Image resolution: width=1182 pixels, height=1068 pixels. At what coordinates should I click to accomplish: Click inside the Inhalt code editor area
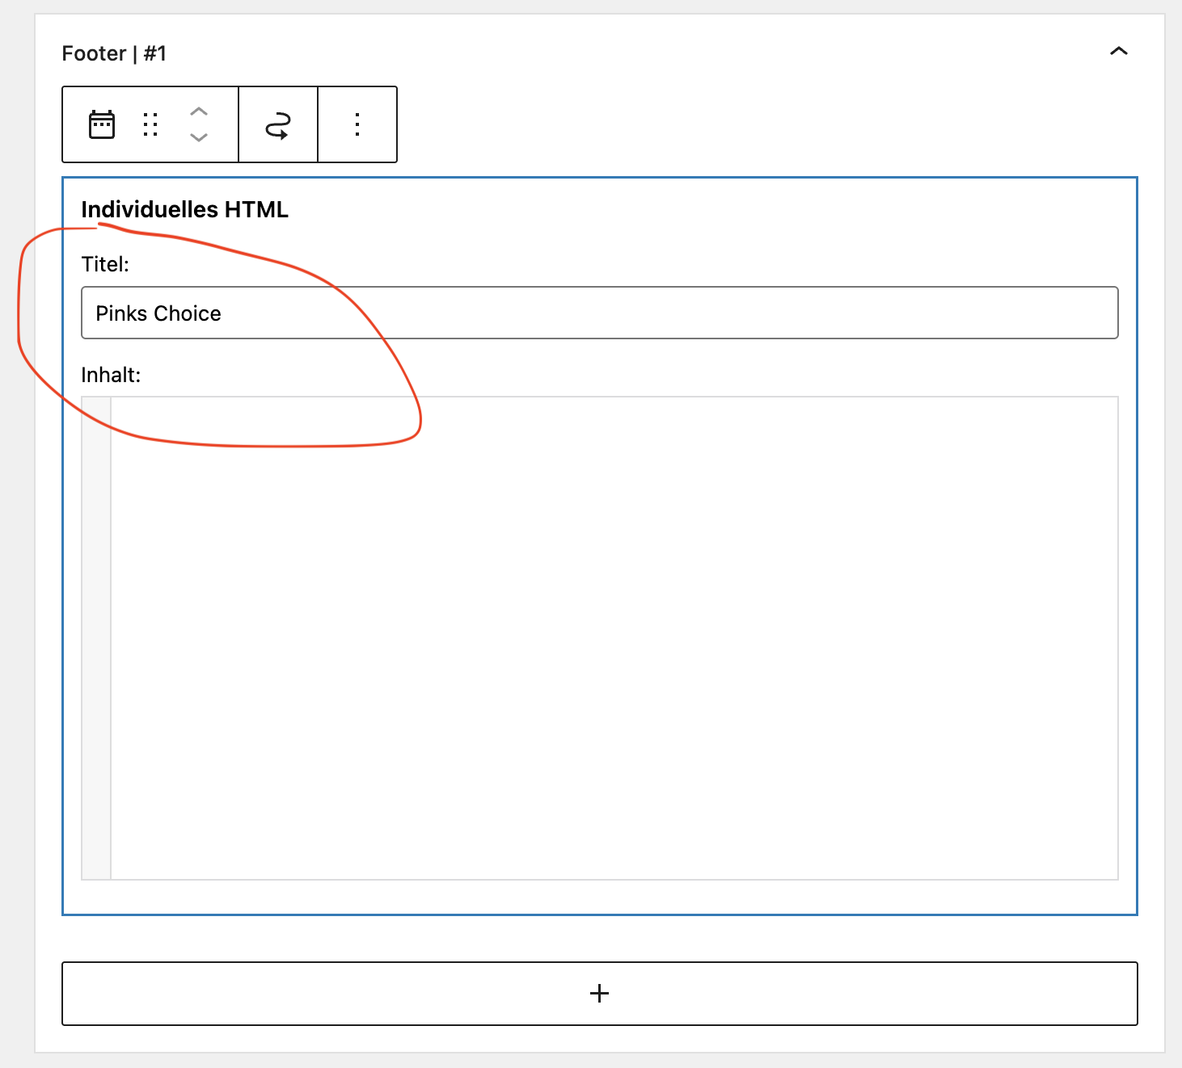point(614,638)
